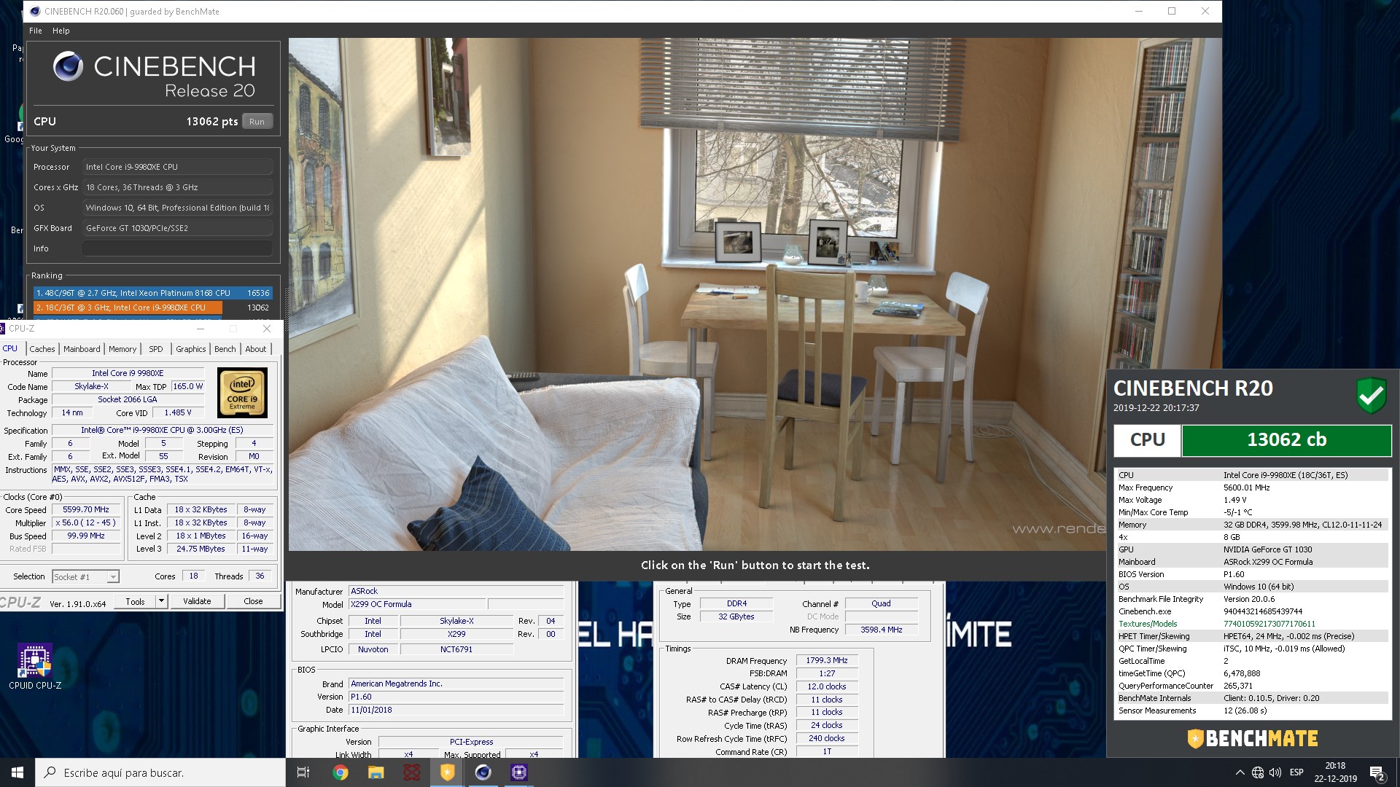
Task: Click the Multiplier value x 56.0
Action: tap(86, 522)
